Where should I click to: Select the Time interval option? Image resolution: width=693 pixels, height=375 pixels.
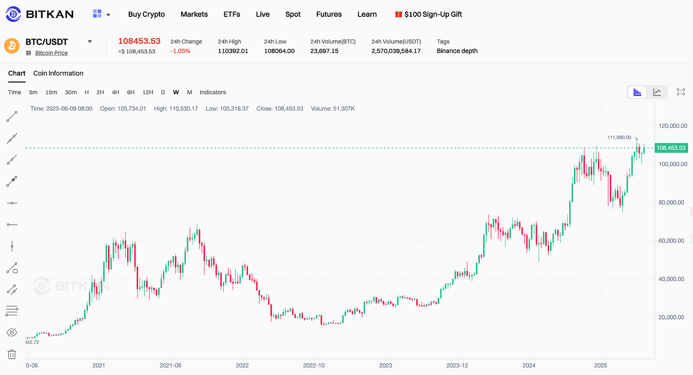14,92
